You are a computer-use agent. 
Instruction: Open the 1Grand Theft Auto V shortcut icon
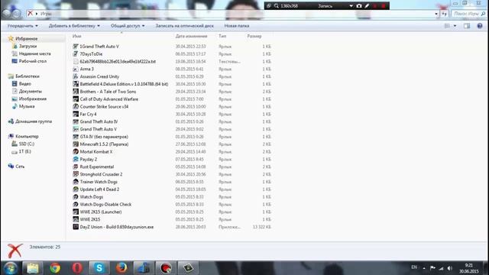click(76, 47)
